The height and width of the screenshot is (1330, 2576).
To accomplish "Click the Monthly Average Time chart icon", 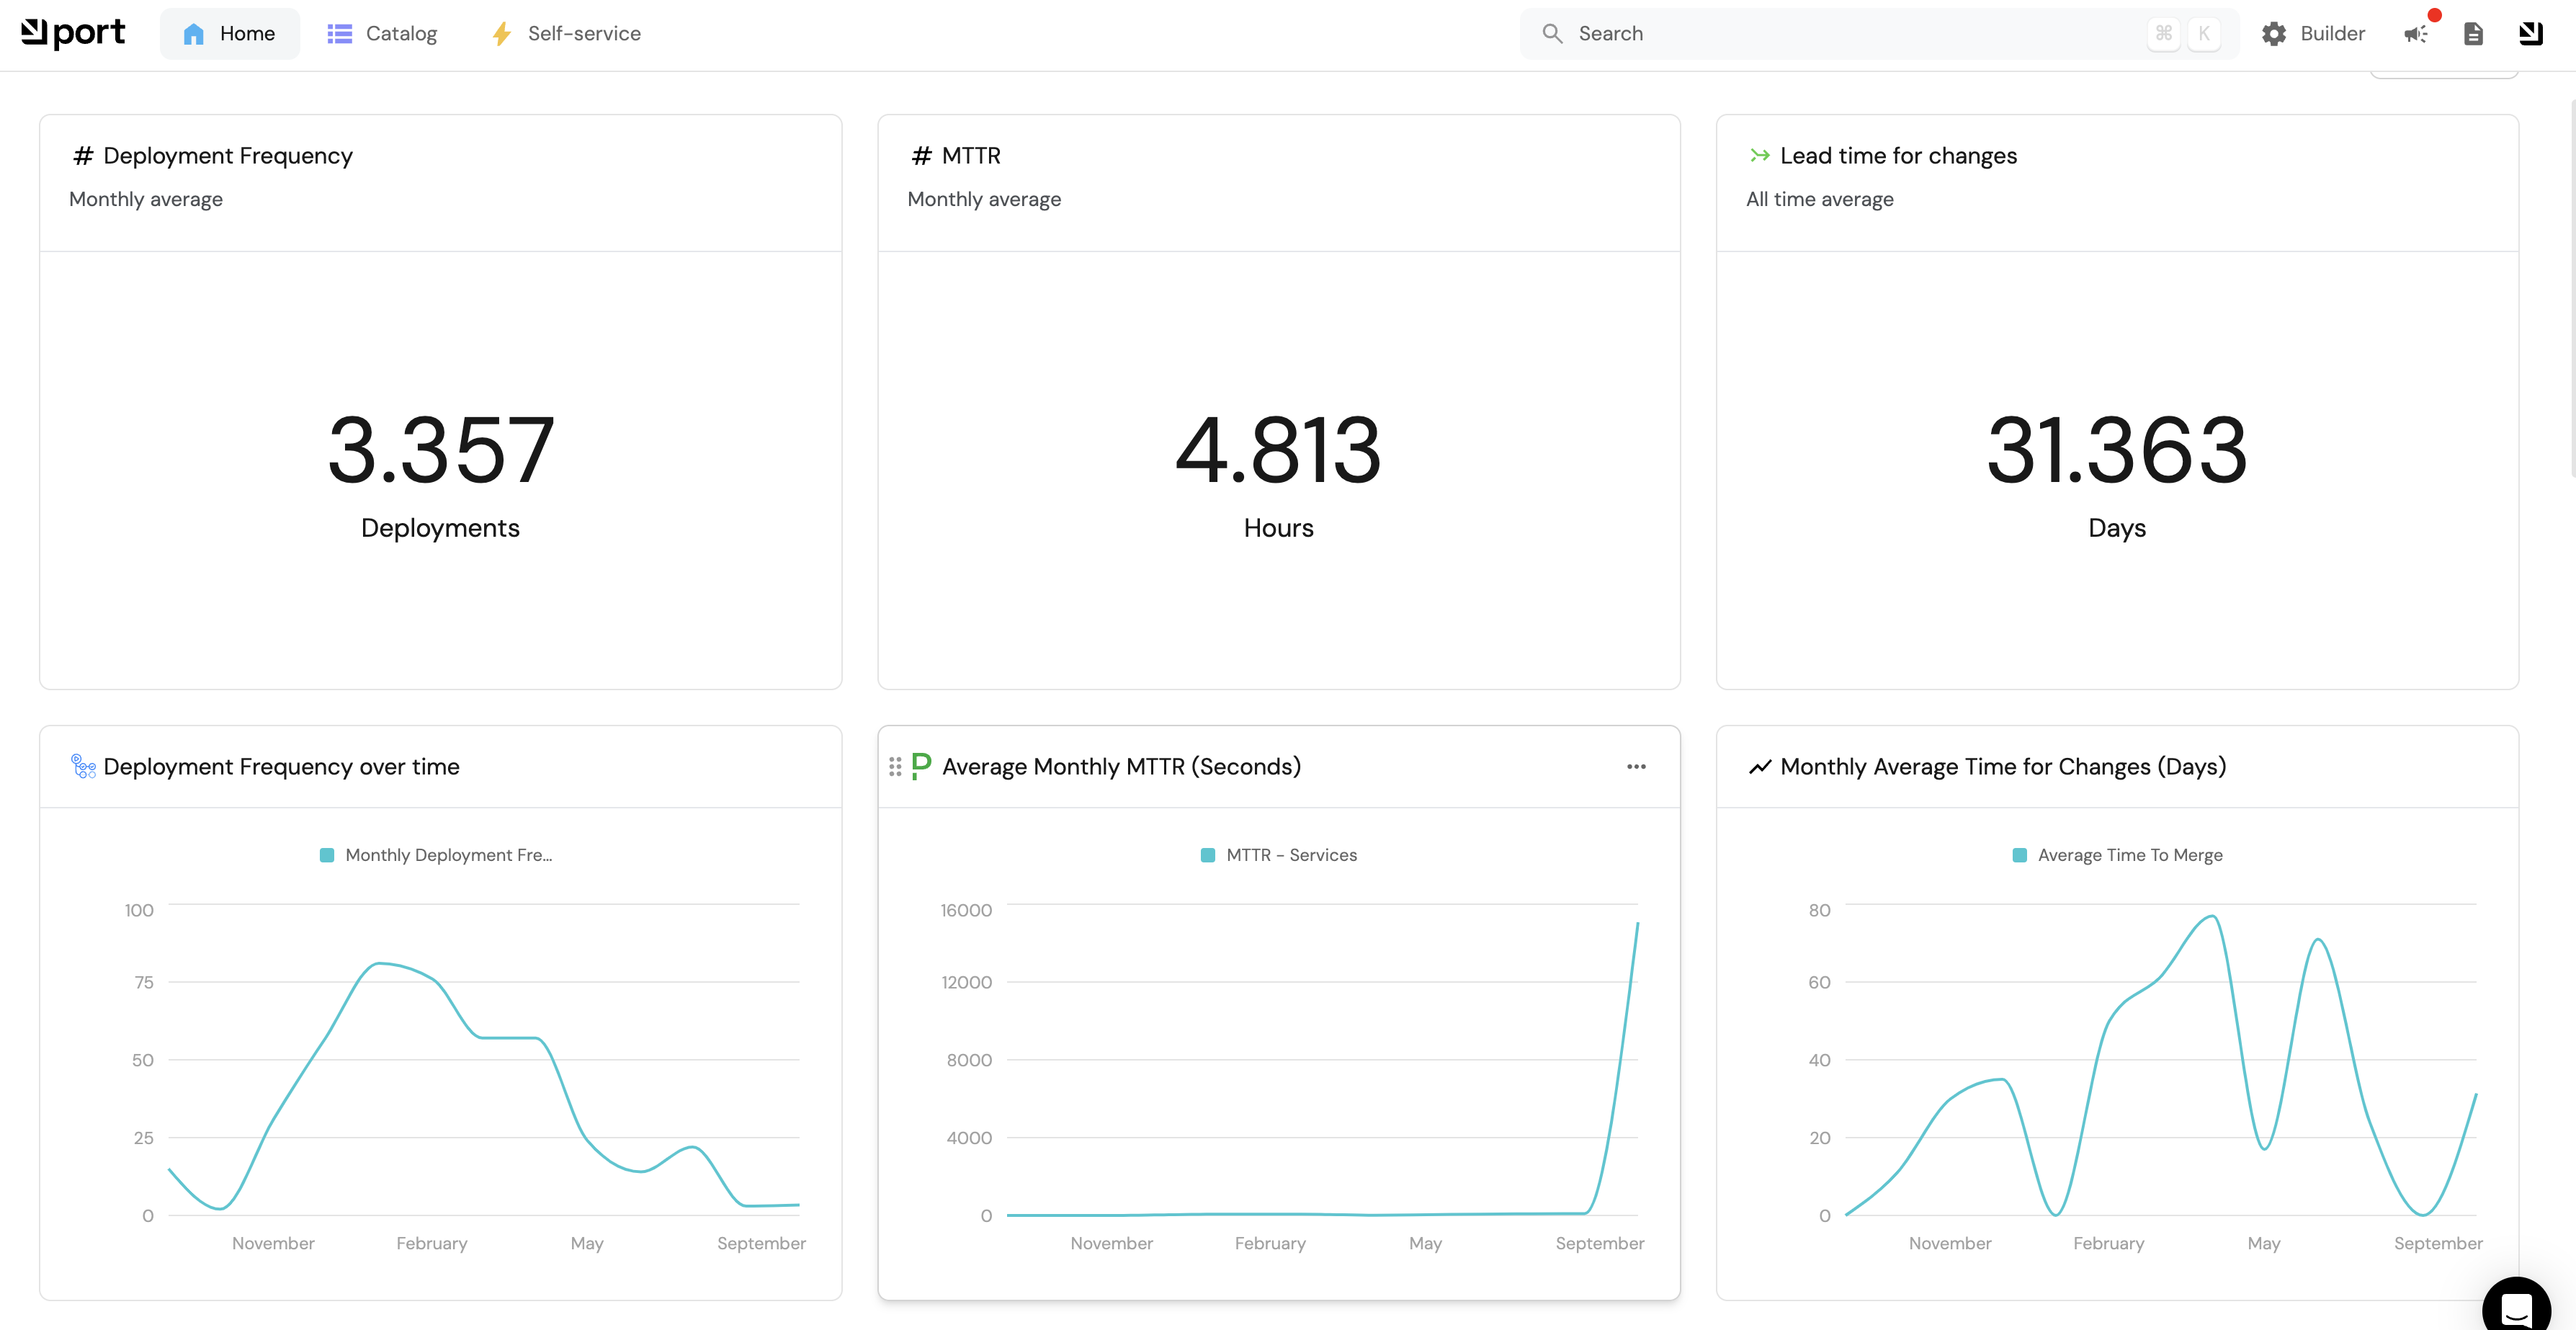I will (1759, 766).
